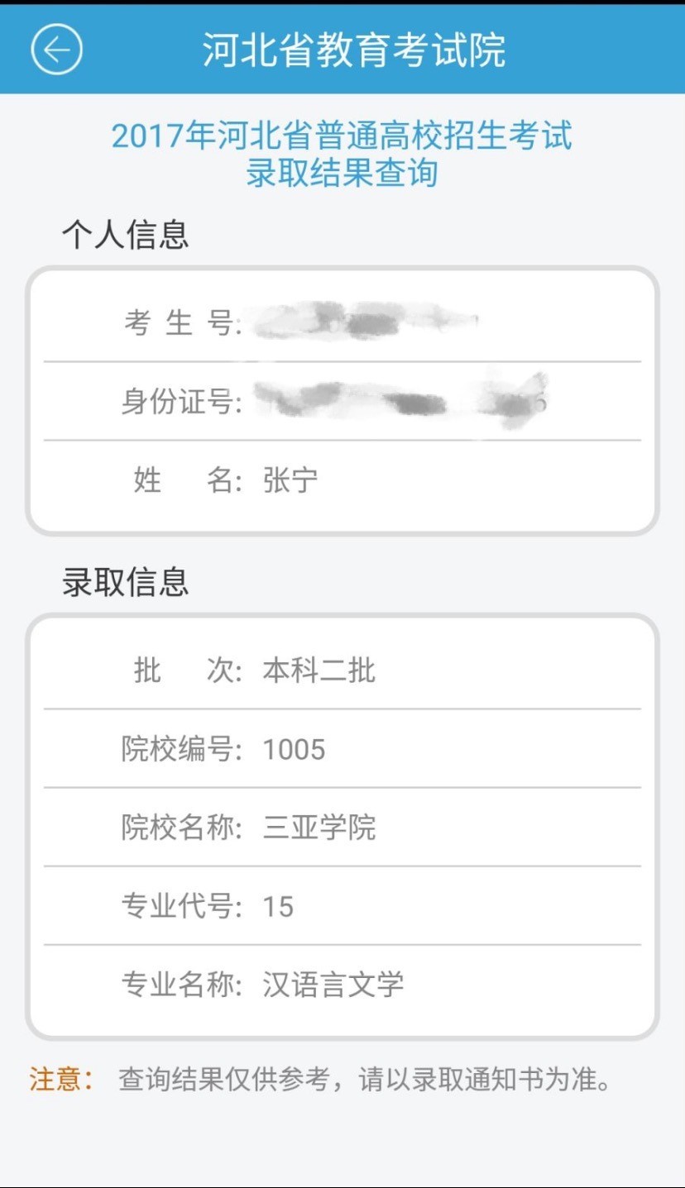Select the major name 汉语言文学
The height and width of the screenshot is (1188, 685).
(333, 985)
